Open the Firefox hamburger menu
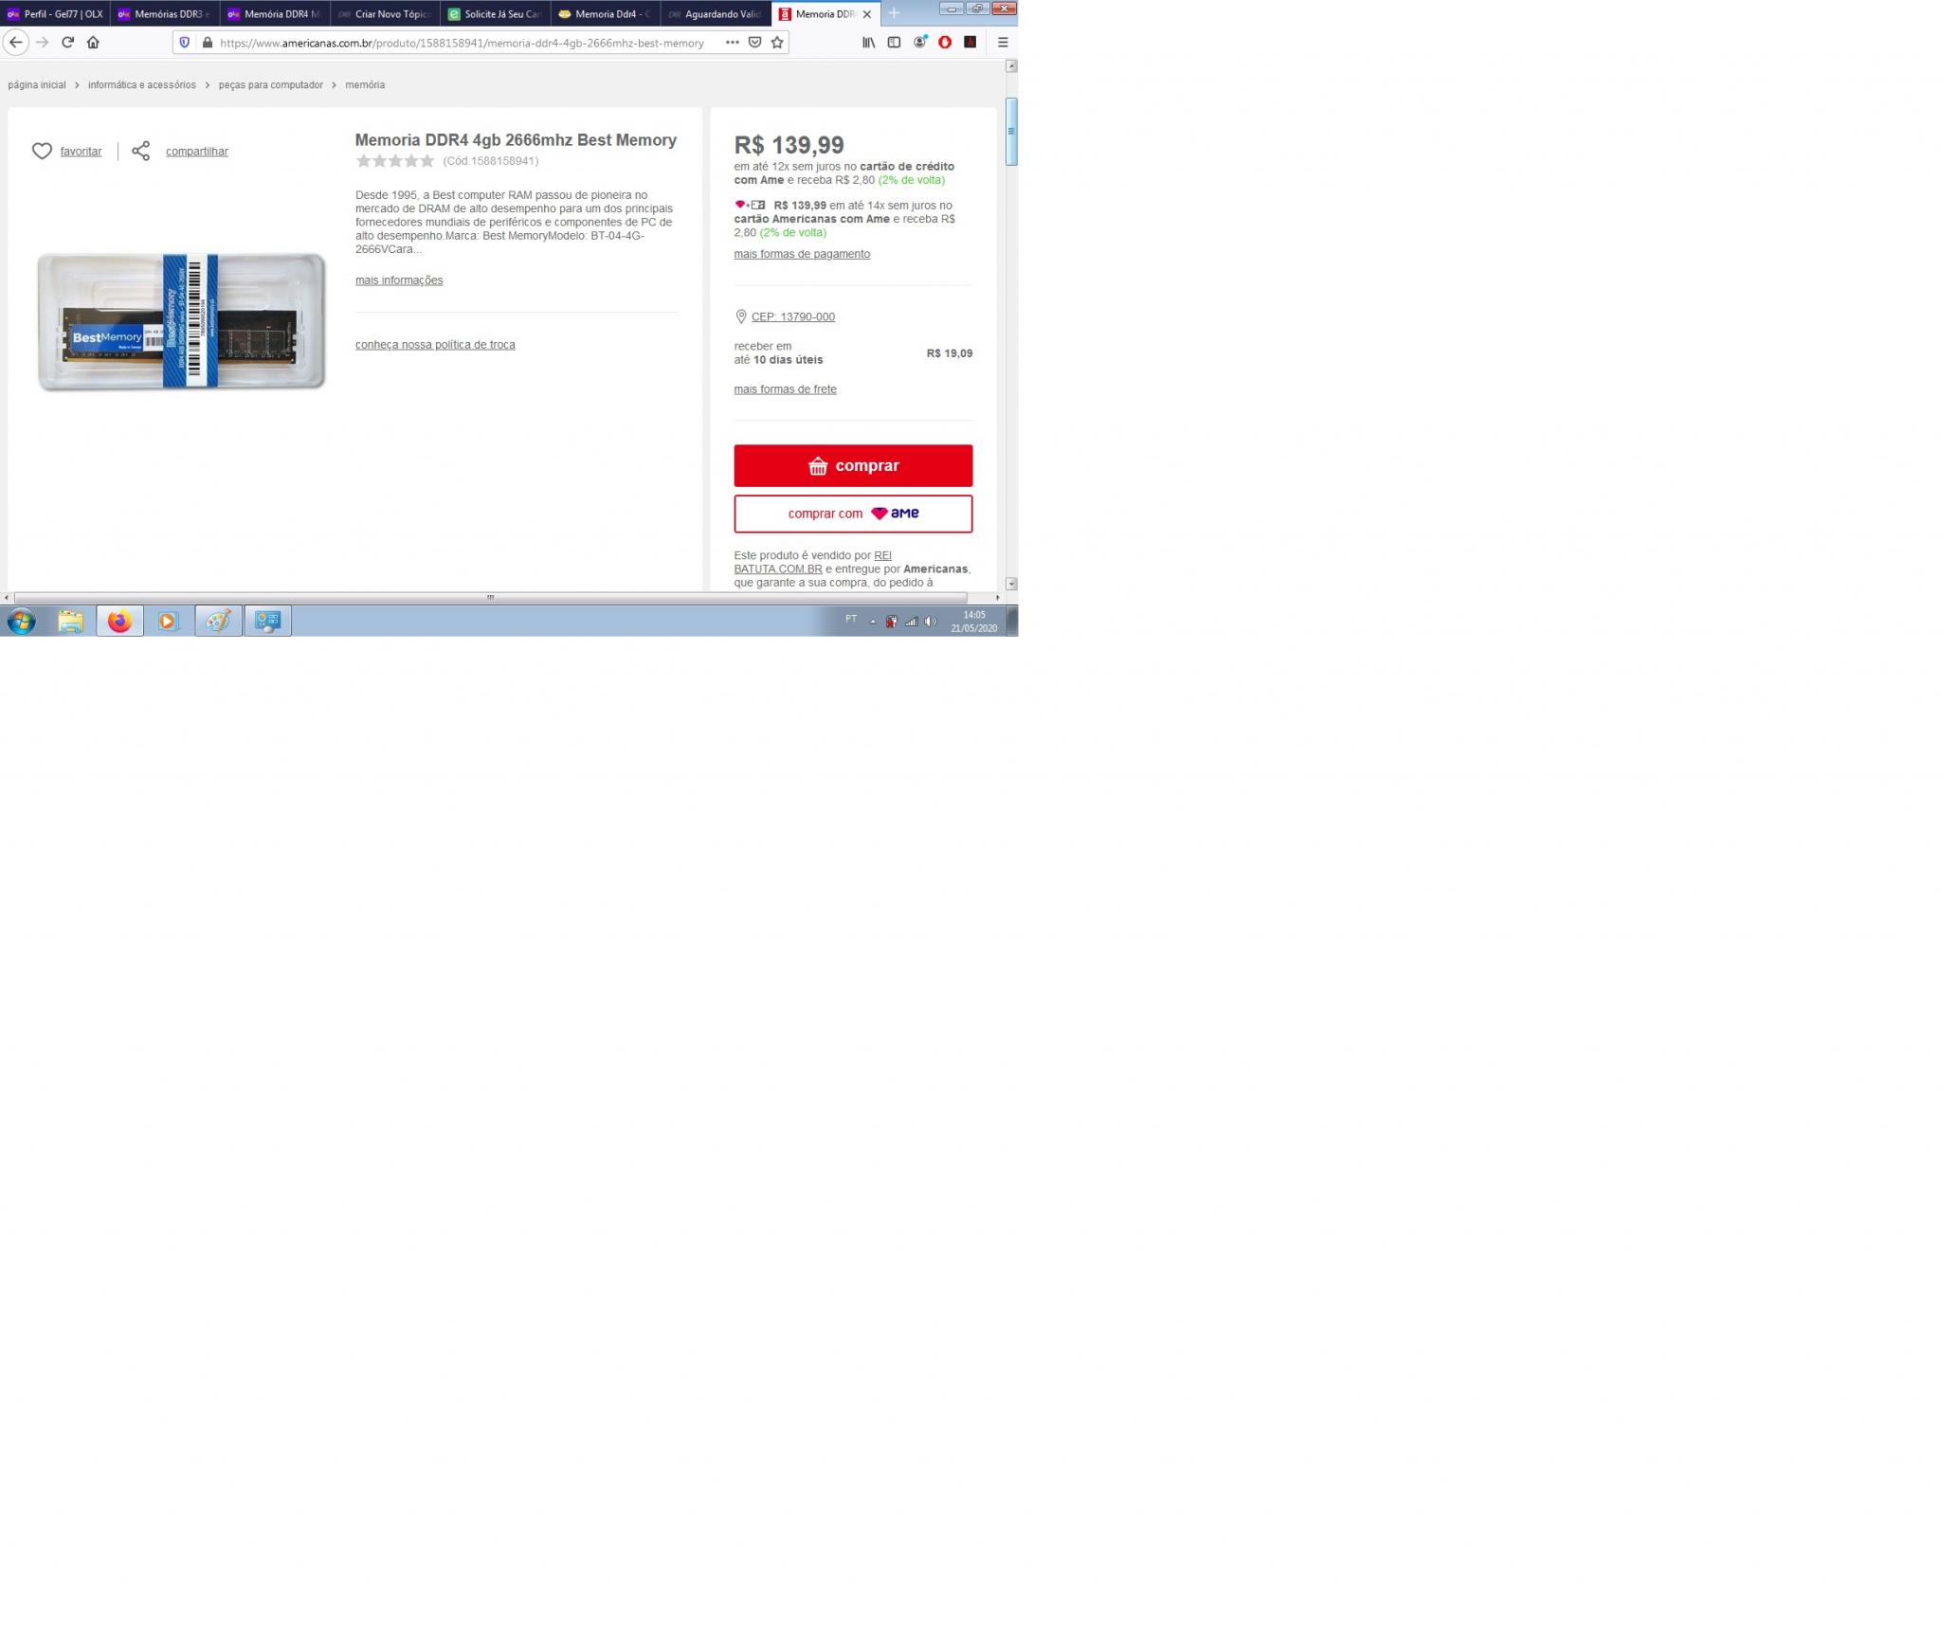 (x=1003, y=43)
